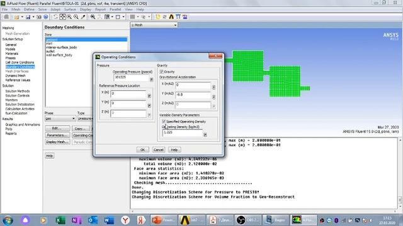Click the gravitational Y acceleration field
Viewport: 403px width, 226px height.
(x=193, y=95)
